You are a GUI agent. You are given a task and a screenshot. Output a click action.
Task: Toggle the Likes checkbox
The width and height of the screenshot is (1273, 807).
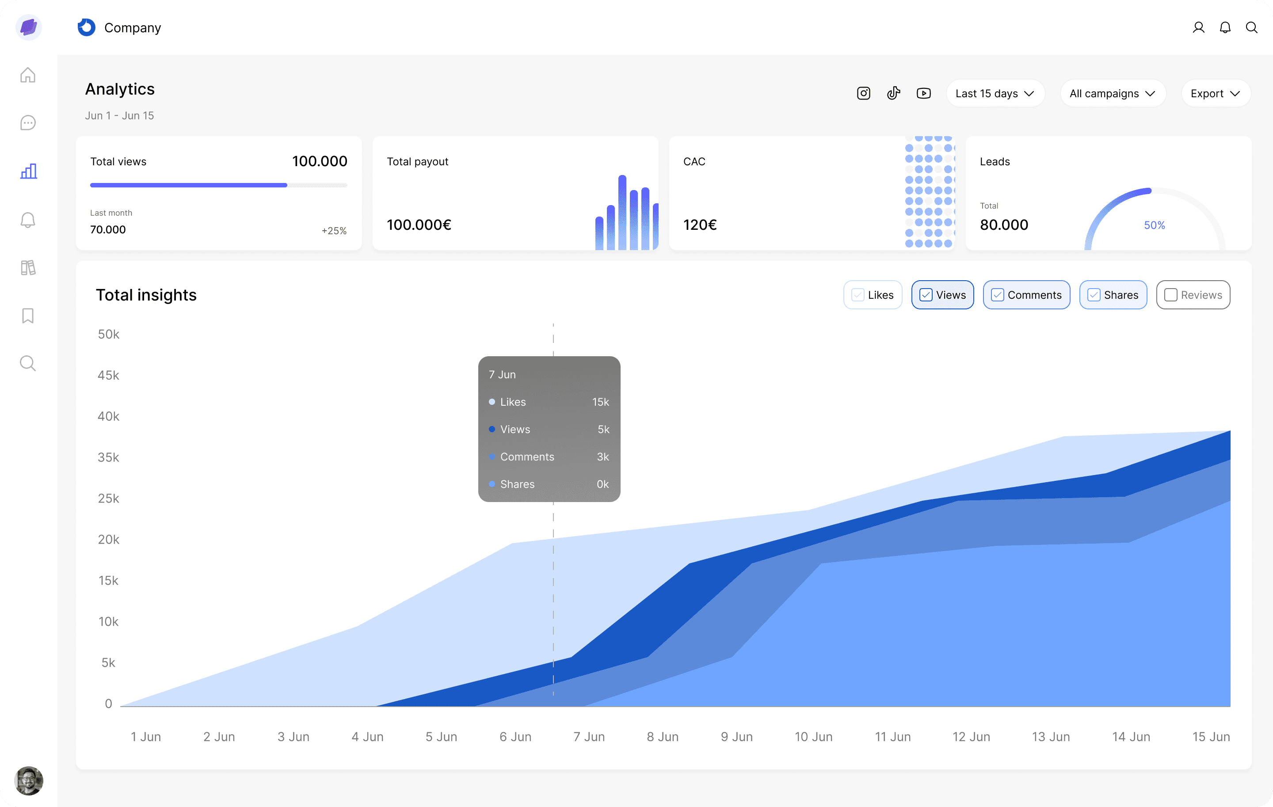tap(858, 295)
